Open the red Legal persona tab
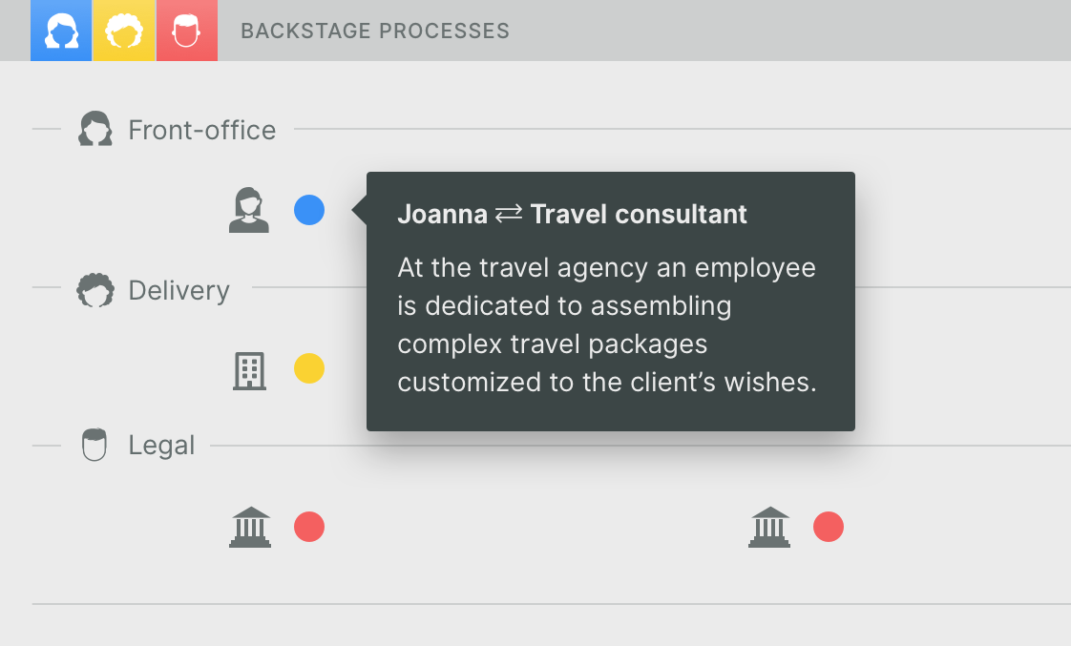The width and height of the screenshot is (1071, 646). pyautogui.click(x=186, y=31)
